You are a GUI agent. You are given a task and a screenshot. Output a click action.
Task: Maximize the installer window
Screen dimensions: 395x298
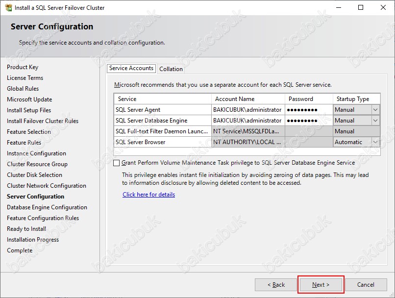pos(361,7)
